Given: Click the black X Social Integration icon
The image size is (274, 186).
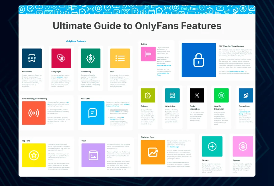Looking at the screenshot, I should 197,95.
